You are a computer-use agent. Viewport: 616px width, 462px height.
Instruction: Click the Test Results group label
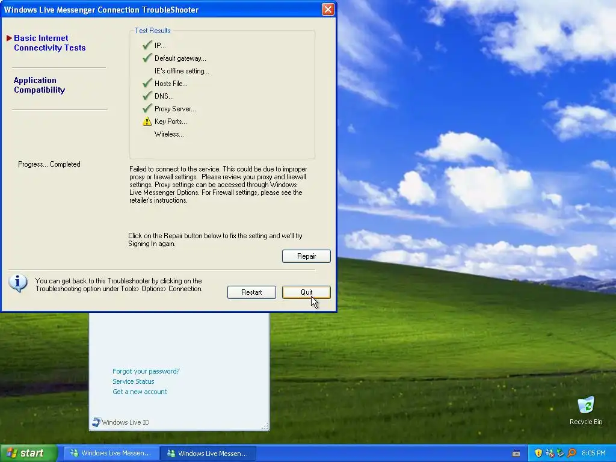point(152,31)
